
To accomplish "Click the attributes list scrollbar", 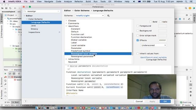I will 133,44.
